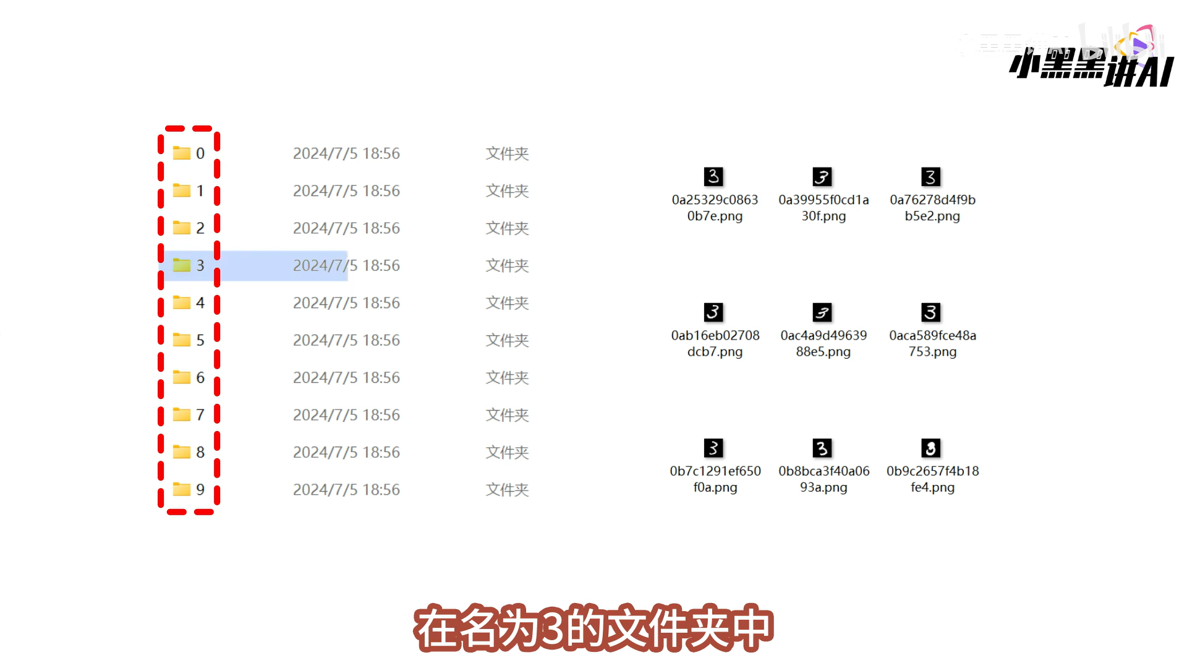Screen dimensions: 1187x668
Task: Select folder 2 icon
Action: 182,228
